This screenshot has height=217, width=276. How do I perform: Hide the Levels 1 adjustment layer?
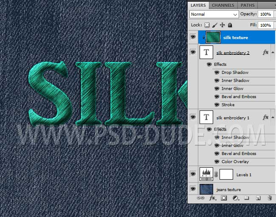pos(193,174)
